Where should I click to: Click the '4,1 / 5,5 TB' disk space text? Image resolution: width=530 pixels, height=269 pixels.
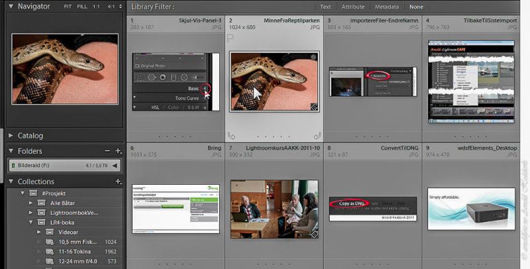pyautogui.click(x=97, y=166)
